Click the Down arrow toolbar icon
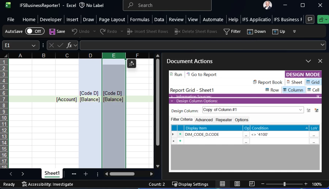 click(x=250, y=31)
